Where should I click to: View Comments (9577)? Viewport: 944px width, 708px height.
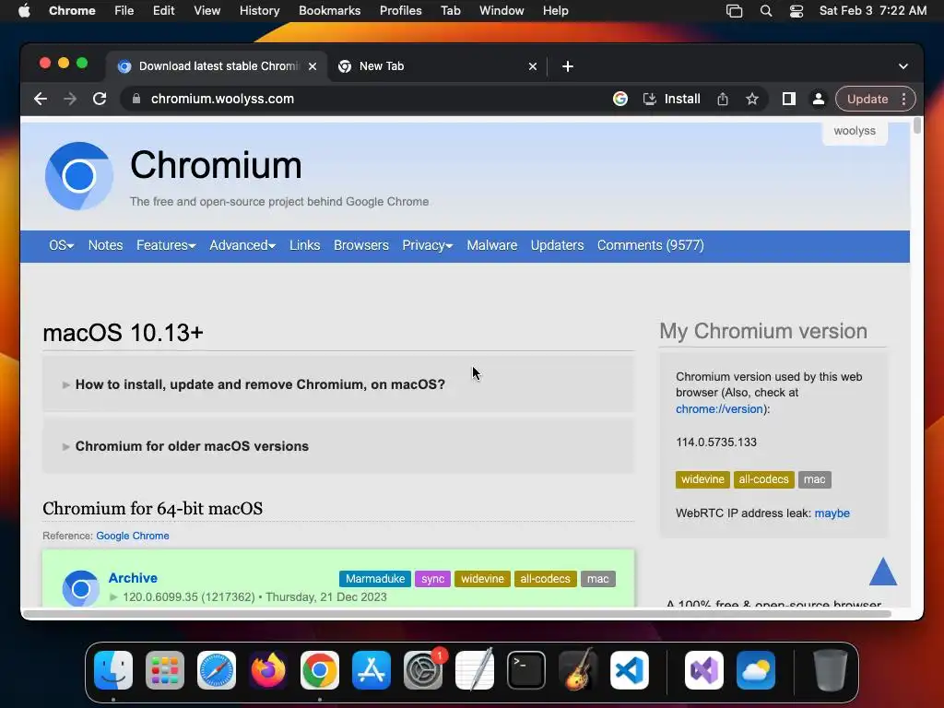pos(650,245)
